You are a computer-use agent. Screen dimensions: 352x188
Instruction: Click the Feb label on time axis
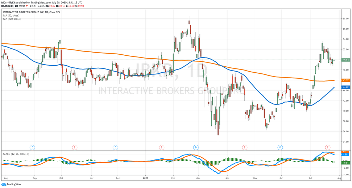[173, 178]
